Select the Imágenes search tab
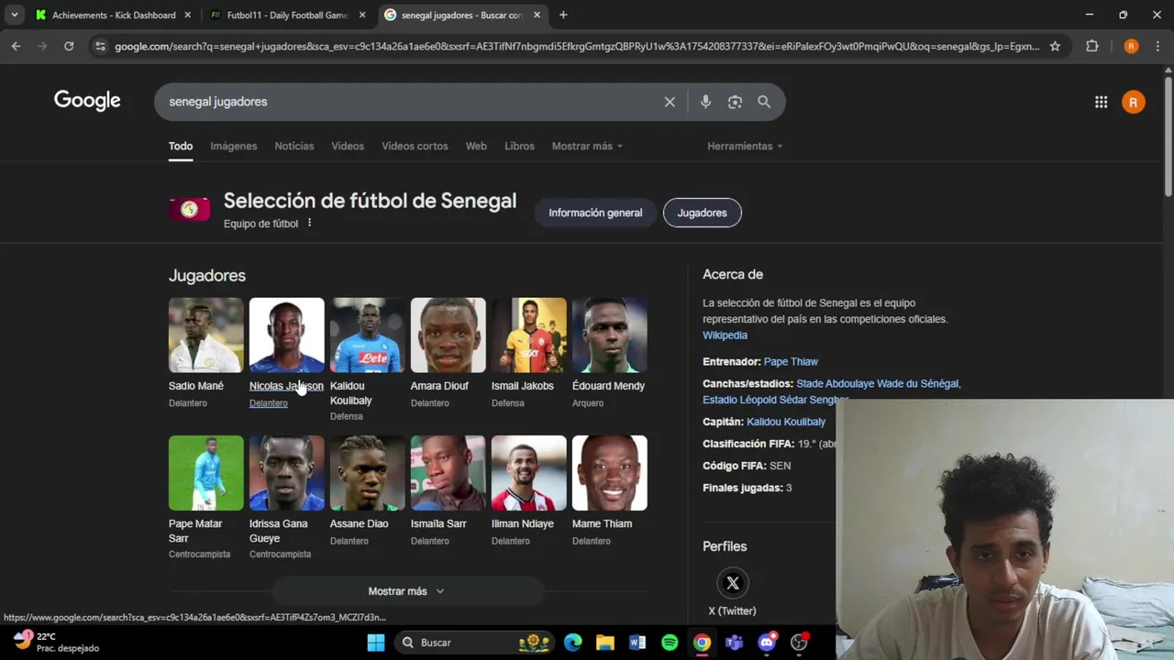The image size is (1174, 660). point(233,146)
